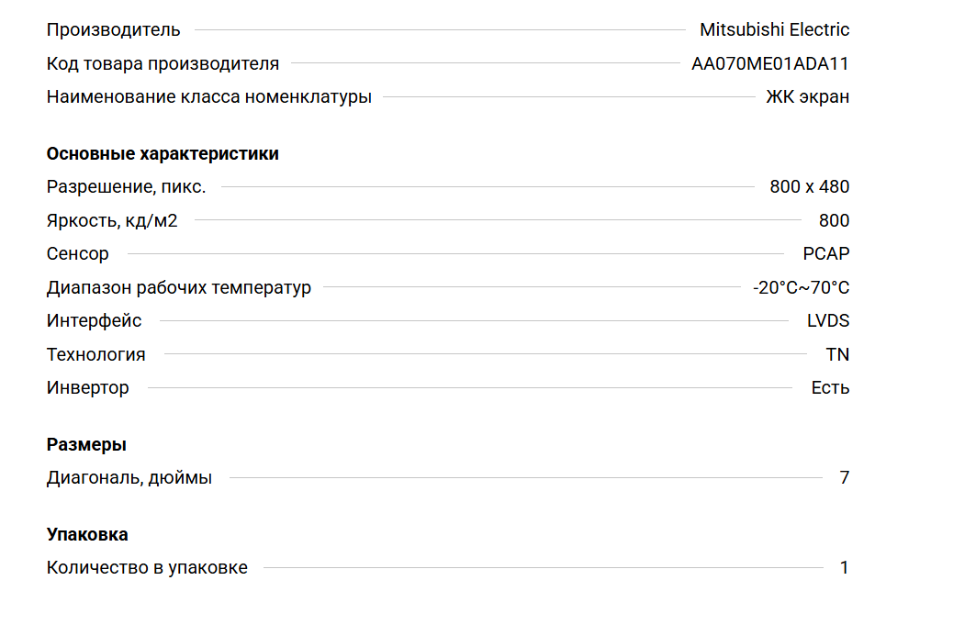976x625 pixels.
Task: Click the product code AA070ME01ADA11
Action: 770,63
